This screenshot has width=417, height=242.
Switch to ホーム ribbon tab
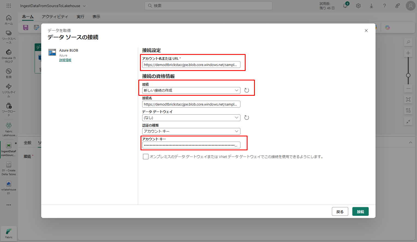(28, 17)
